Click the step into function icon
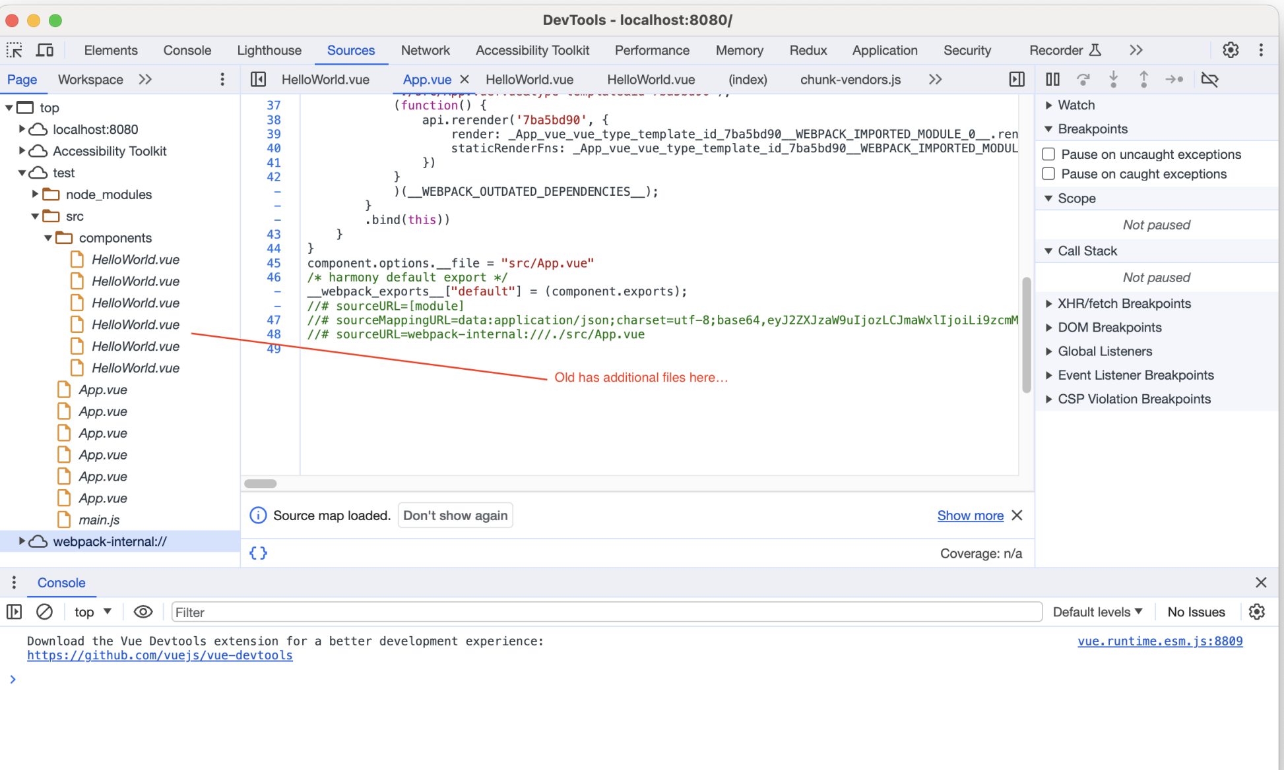The width and height of the screenshot is (1284, 770). pyautogui.click(x=1113, y=79)
